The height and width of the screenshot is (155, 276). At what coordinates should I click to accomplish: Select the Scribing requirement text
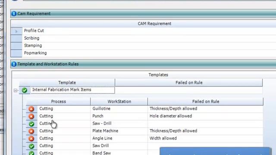31,38
